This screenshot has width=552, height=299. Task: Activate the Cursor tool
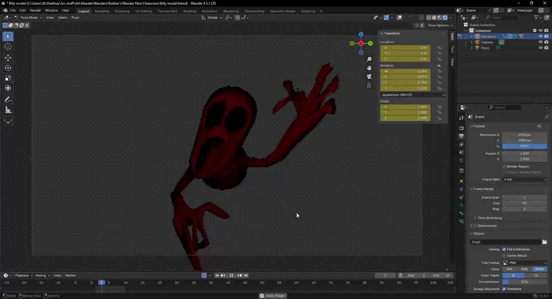(8, 47)
